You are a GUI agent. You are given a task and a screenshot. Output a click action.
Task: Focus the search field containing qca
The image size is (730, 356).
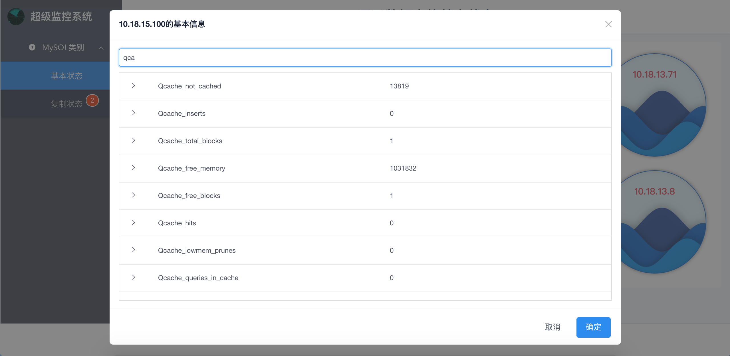365,58
